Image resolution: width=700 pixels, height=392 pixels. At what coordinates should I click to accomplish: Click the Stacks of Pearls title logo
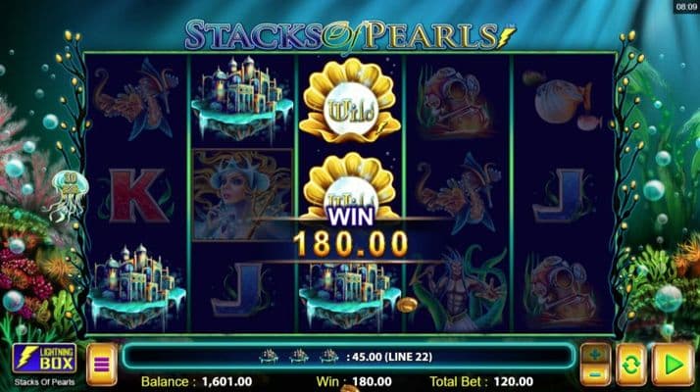350,35
